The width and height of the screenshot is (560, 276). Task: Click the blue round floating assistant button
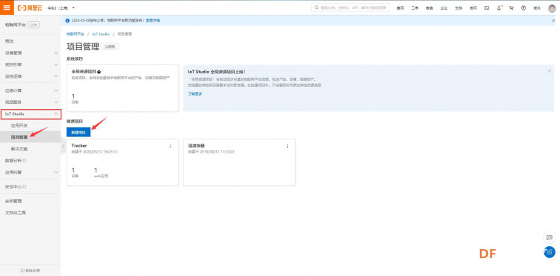(550, 252)
